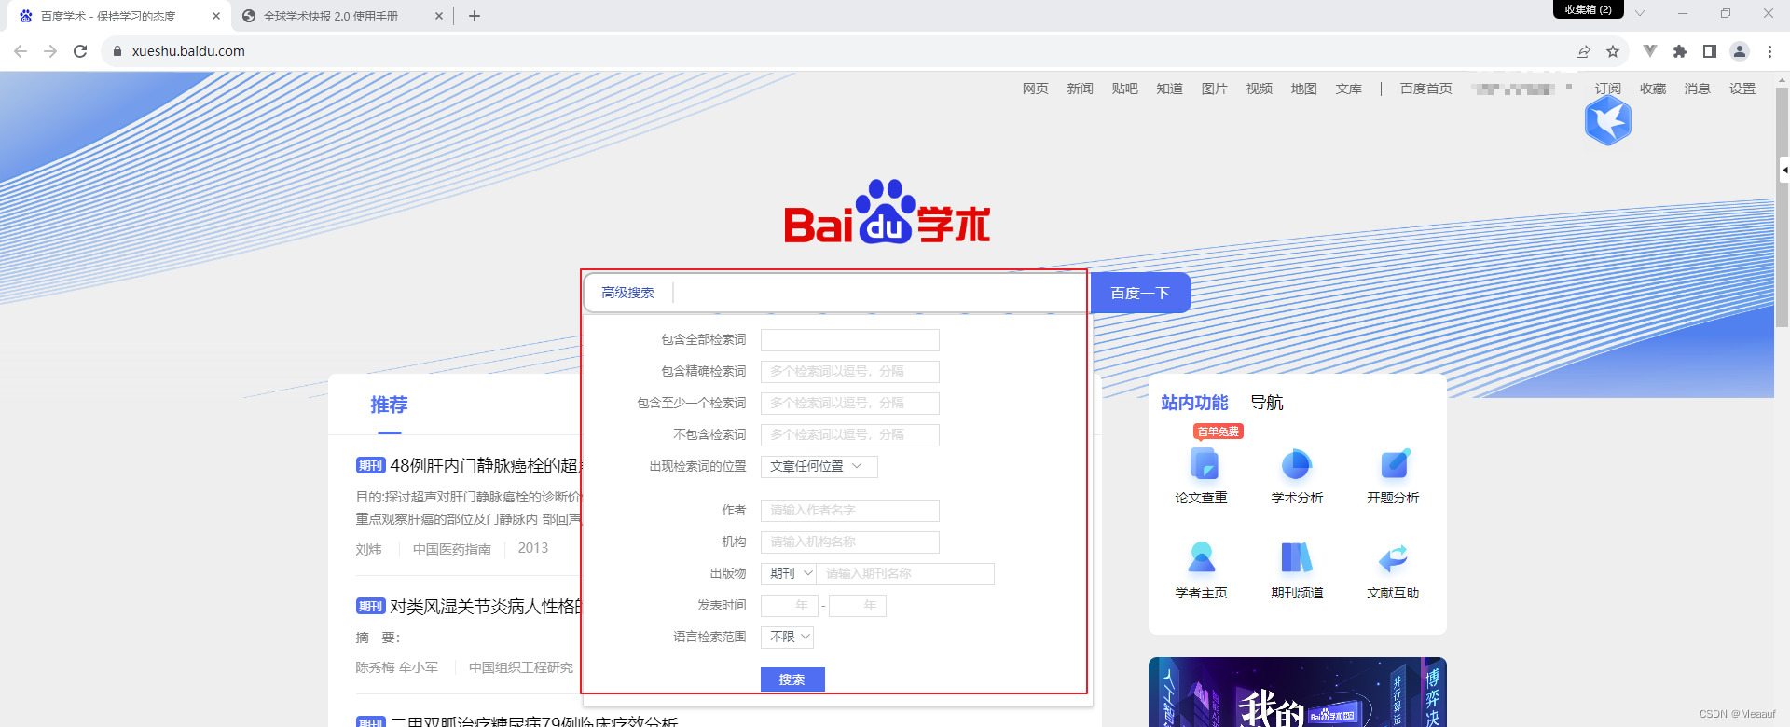Open the 学术分析 pie chart icon
The width and height of the screenshot is (1790, 727).
point(1297,464)
